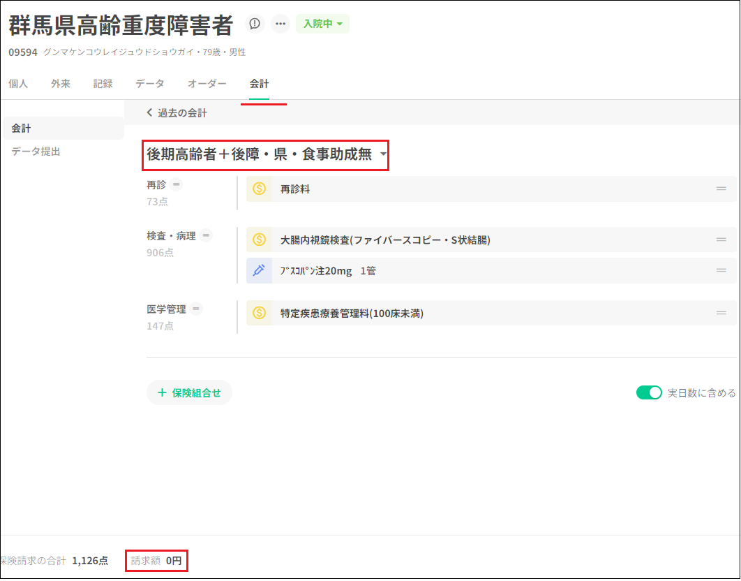Click the coin icon on 特定疾患療養管理料 row
The image size is (741, 581).
click(x=260, y=314)
